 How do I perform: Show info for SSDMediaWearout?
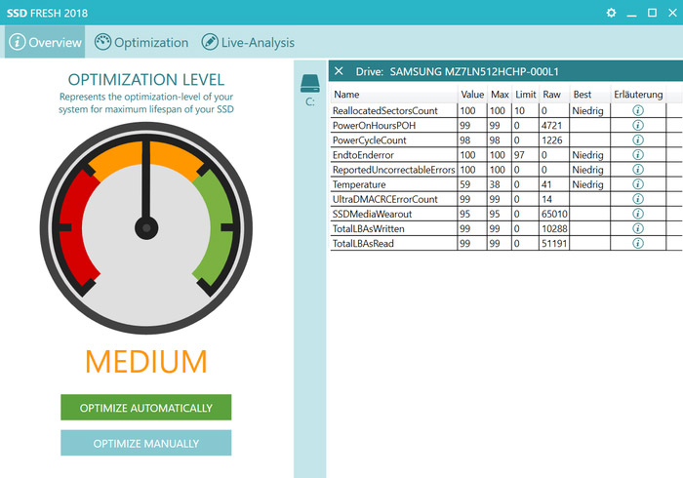point(638,214)
